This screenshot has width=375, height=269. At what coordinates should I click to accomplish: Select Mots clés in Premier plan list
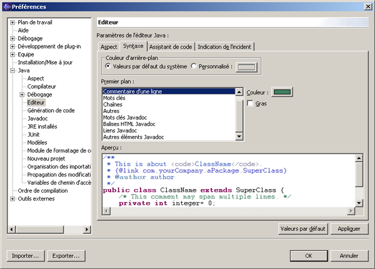(114, 99)
